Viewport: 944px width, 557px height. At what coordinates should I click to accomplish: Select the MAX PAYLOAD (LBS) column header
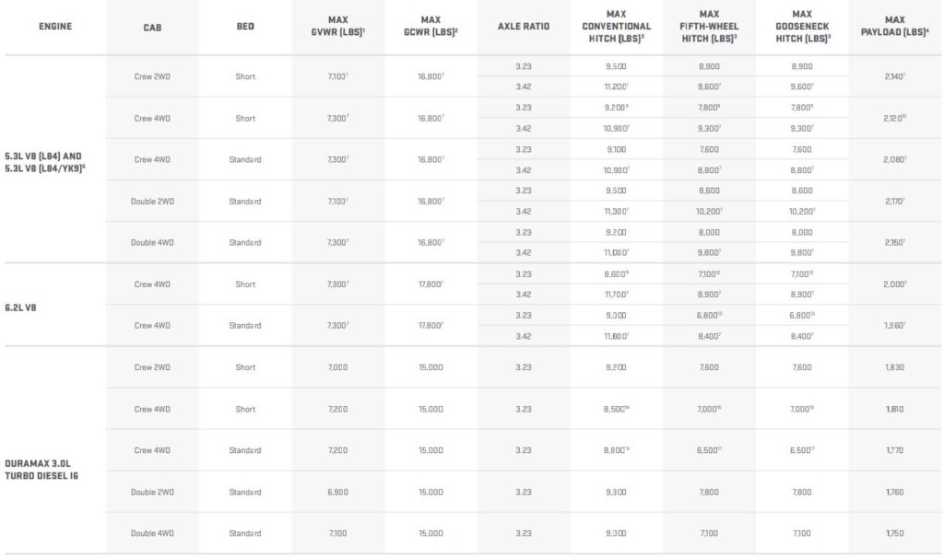pyautogui.click(x=894, y=26)
